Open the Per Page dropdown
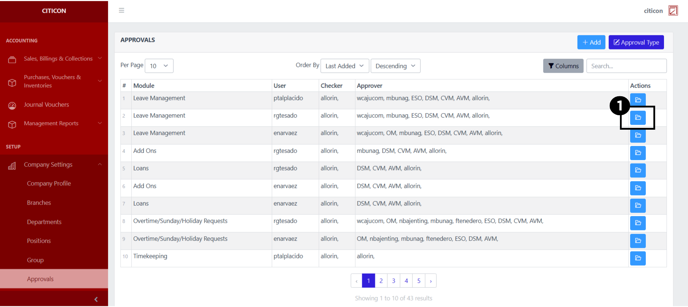This screenshot has width=688, height=307. 159,66
